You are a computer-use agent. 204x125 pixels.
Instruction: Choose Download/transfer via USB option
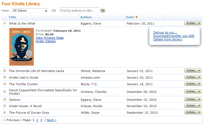174,36
